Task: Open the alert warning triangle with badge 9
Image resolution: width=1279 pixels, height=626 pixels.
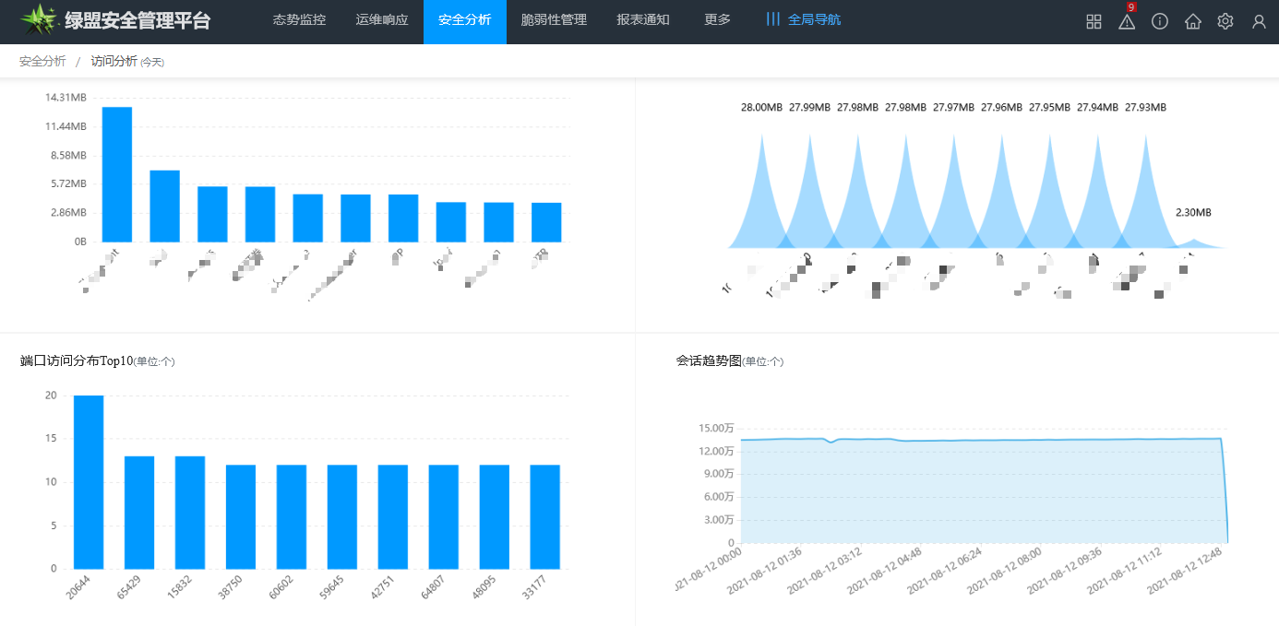Action: [x=1127, y=22]
